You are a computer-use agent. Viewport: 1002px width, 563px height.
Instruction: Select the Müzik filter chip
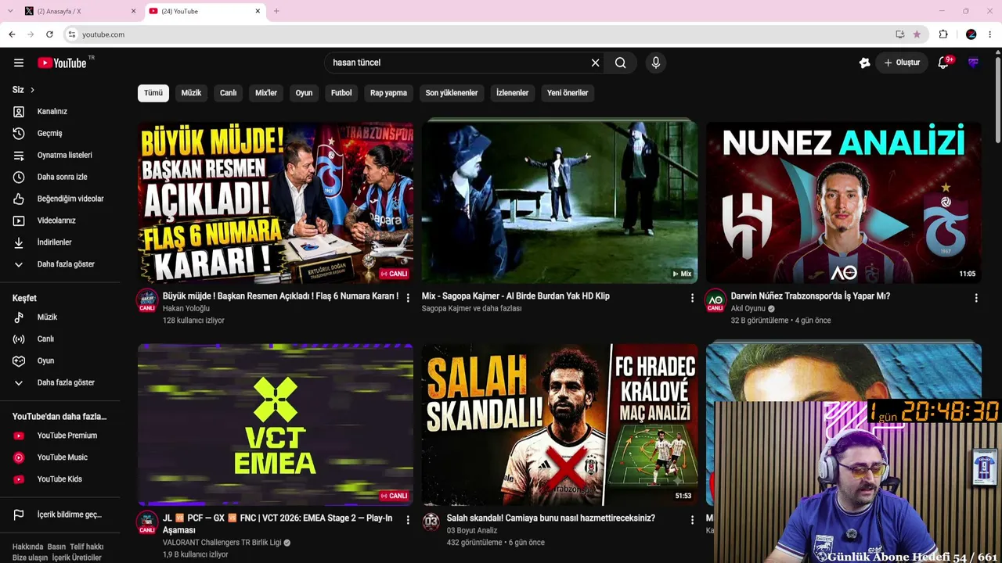191,93
